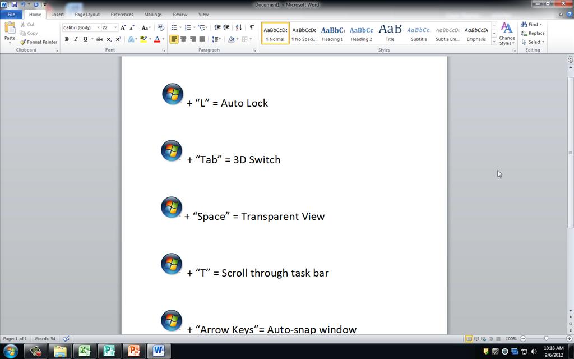The image size is (574, 359).
Task: Open the line spacing dropdown
Action: (216, 39)
